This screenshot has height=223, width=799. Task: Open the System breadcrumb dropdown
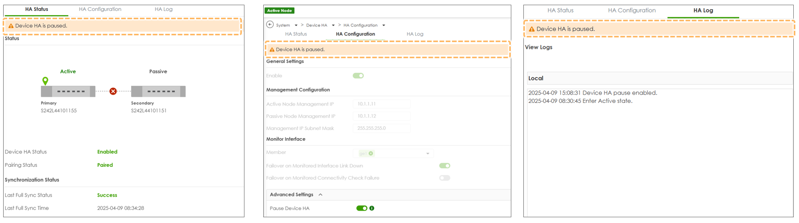pyautogui.click(x=296, y=25)
